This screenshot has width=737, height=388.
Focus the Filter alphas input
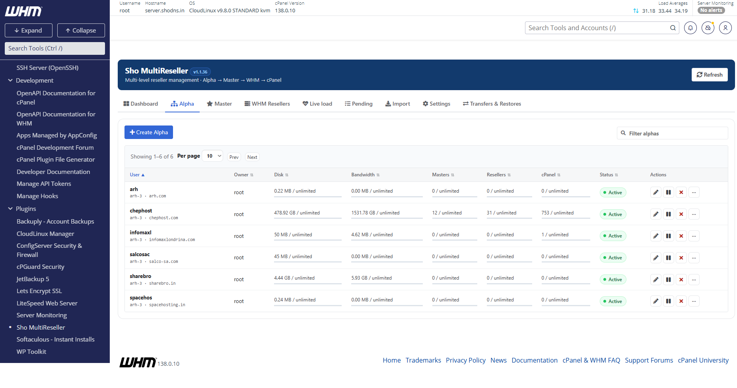[x=673, y=133]
